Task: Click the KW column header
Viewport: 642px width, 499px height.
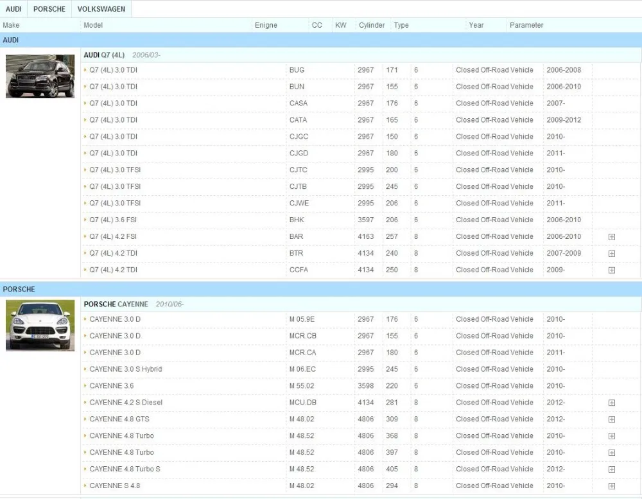Action: pos(341,25)
